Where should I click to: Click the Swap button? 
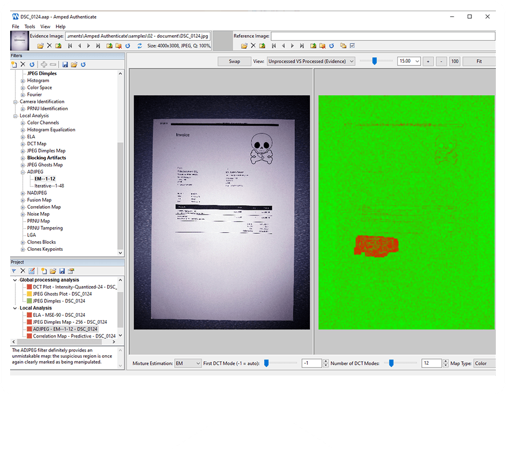click(x=234, y=61)
